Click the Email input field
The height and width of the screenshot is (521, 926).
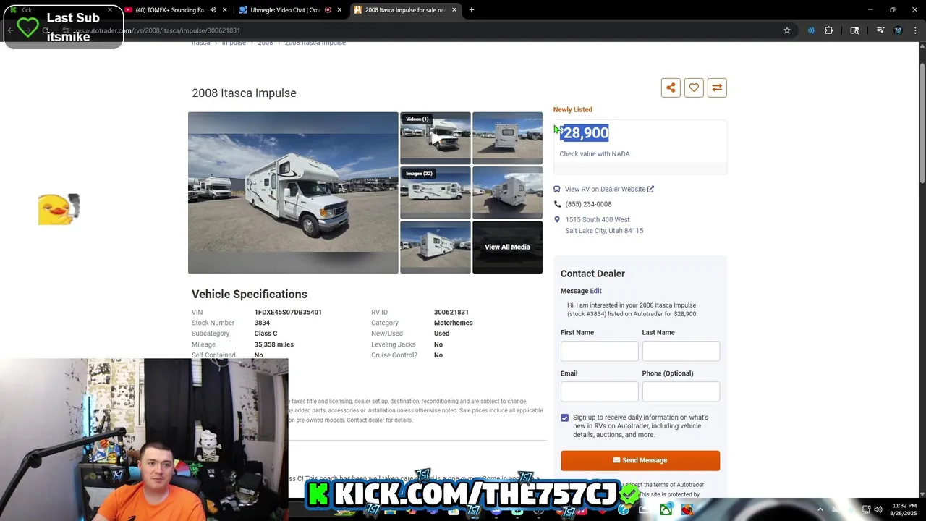599,391
